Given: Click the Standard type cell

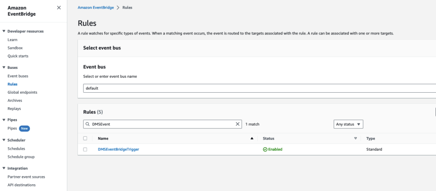Looking at the screenshot, I should pos(374,149).
